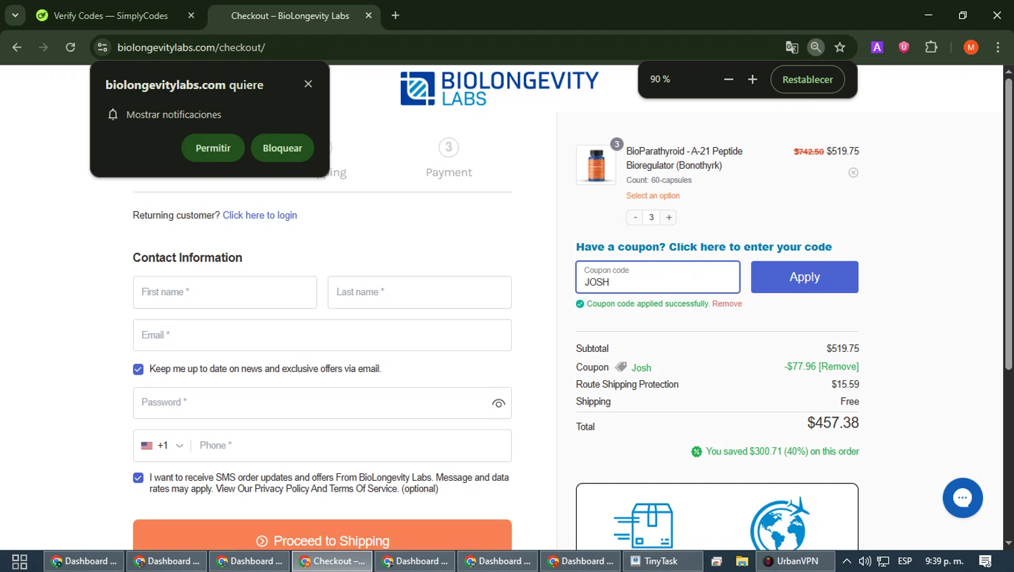The width and height of the screenshot is (1014, 572).
Task: Go back with browser back arrow
Action: coord(17,47)
